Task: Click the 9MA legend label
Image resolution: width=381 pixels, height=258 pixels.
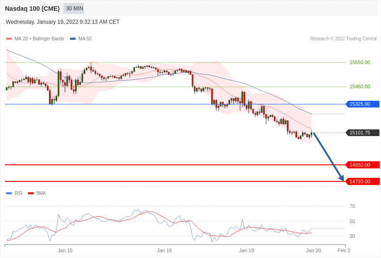Action: [41, 193]
